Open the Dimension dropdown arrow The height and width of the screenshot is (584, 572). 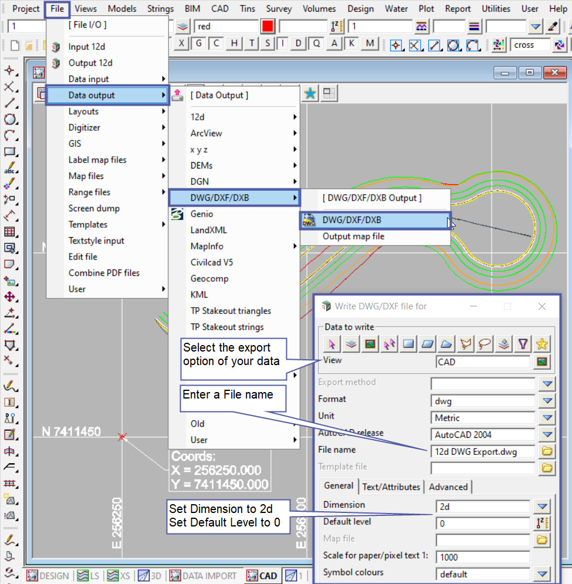[x=543, y=506]
